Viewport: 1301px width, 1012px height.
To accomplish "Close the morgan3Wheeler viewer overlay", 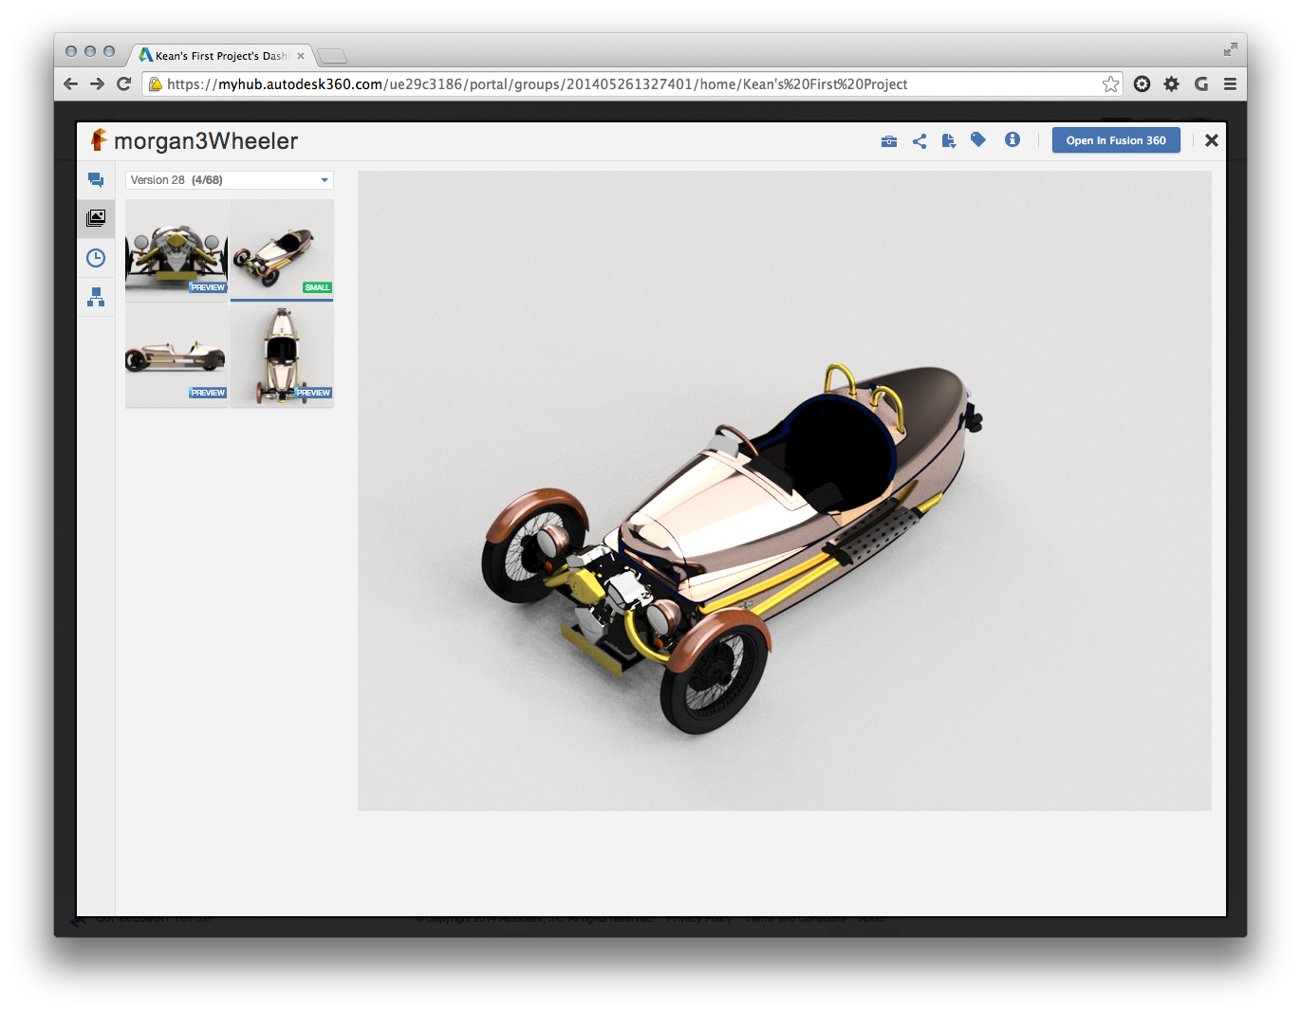I will [x=1211, y=140].
